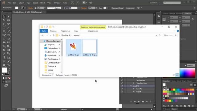This screenshot has width=197, height=111.
Task: Open the File menu in Illustrator
Action: coord(9,3)
